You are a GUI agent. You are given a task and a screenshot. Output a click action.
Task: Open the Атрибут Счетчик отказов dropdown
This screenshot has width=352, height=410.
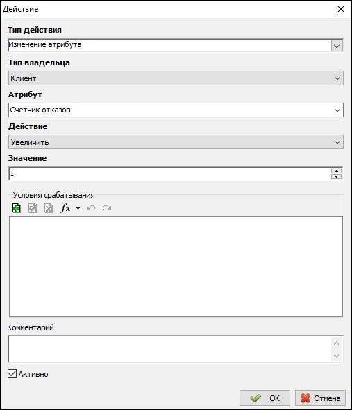coord(176,110)
